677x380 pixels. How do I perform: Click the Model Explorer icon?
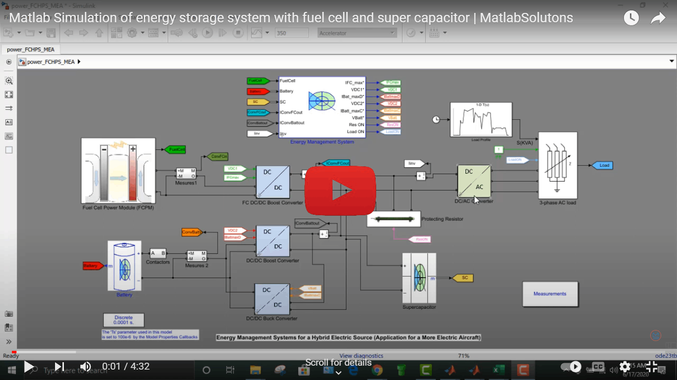click(x=9, y=328)
